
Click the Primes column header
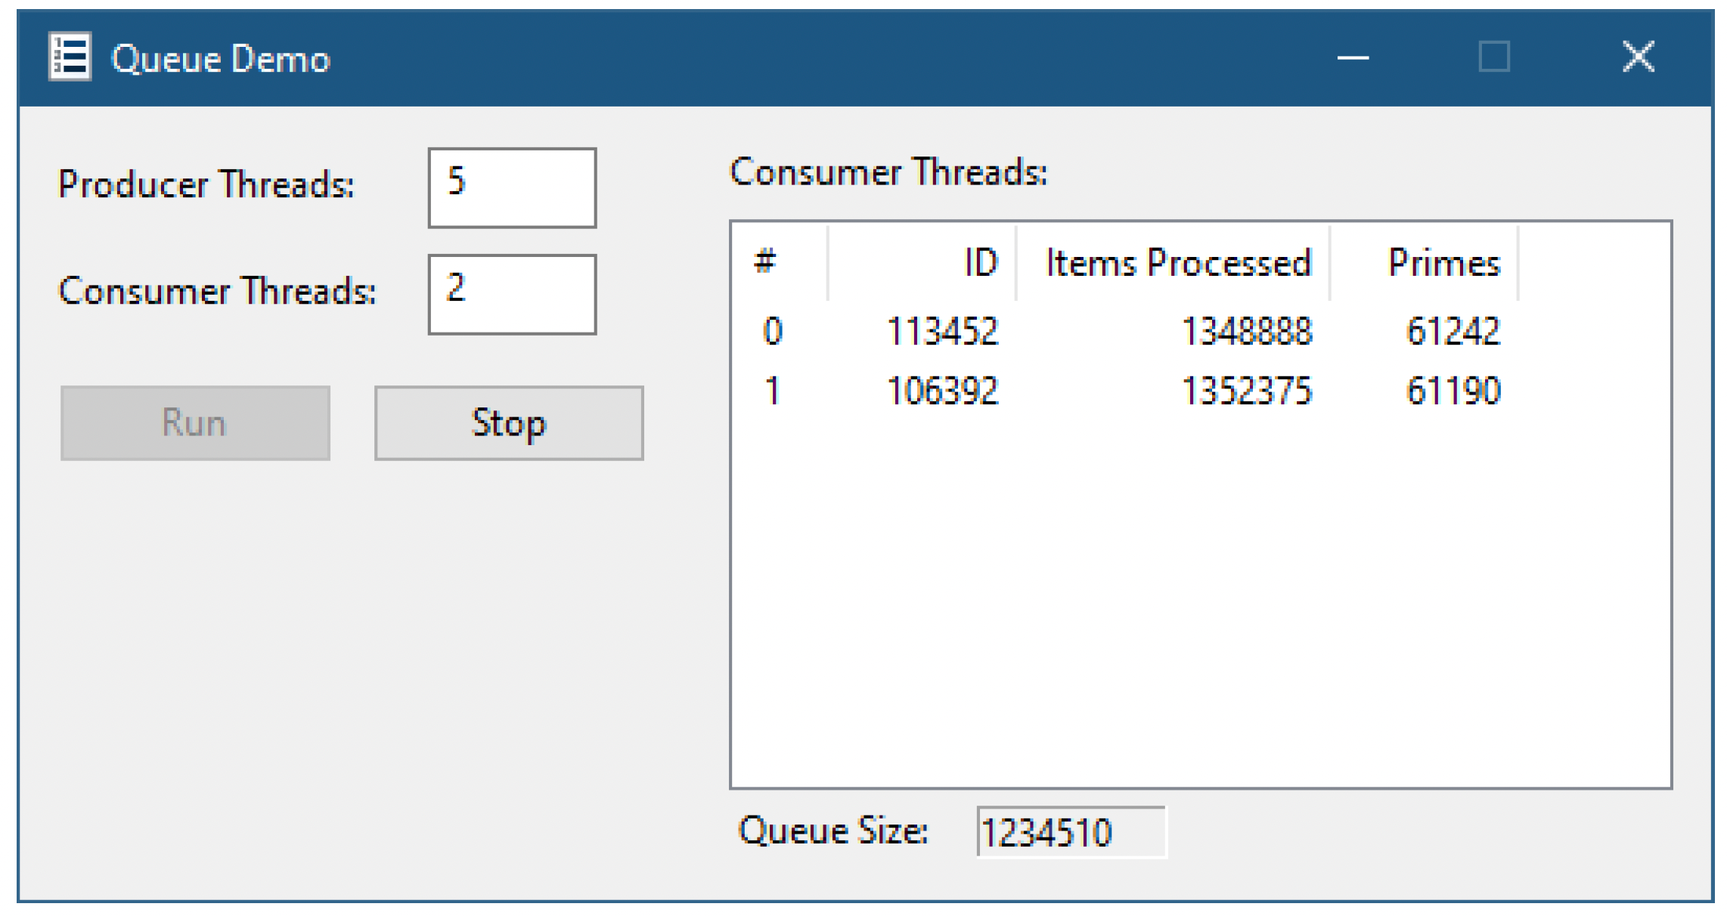click(1424, 263)
